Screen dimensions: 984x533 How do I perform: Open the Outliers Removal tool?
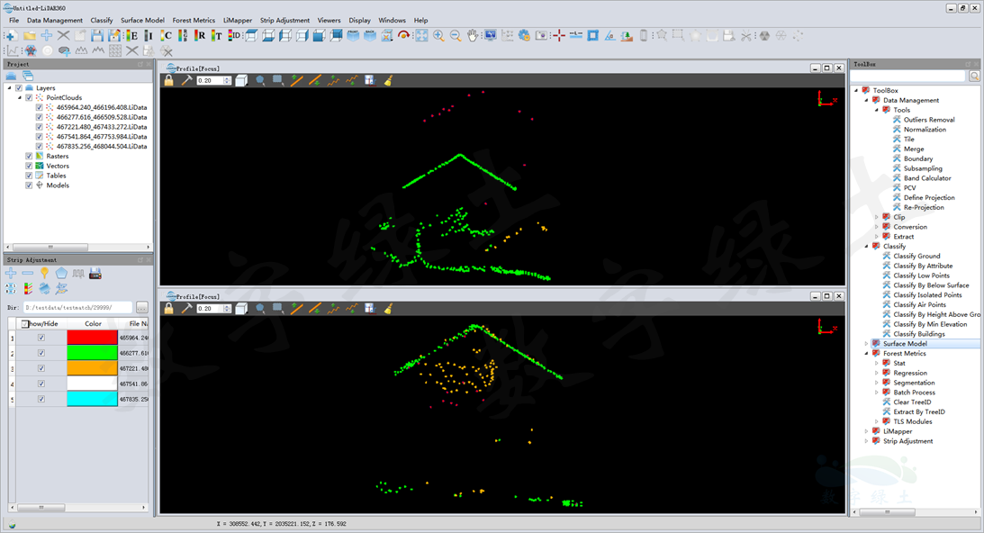[929, 120]
